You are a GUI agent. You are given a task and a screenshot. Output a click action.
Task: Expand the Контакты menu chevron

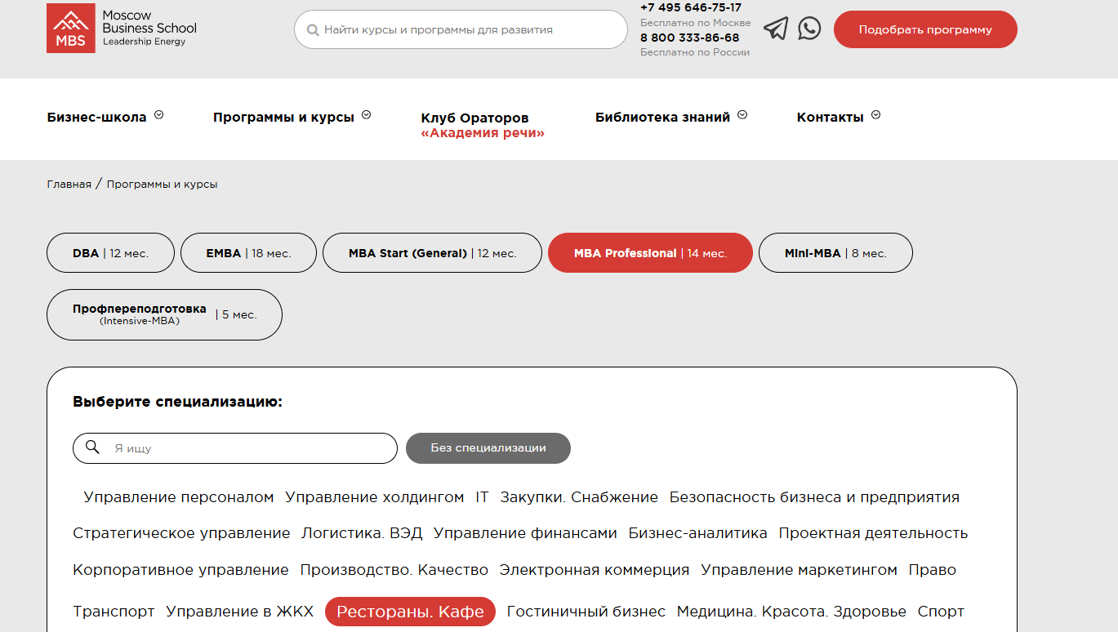(875, 115)
